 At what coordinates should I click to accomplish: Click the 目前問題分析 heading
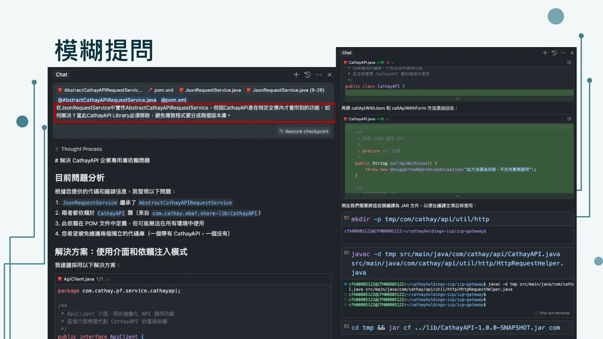(80, 178)
